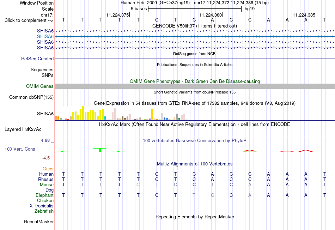Open 'Repeating Elements by RepeatMasker' title

pyautogui.click(x=195, y=217)
